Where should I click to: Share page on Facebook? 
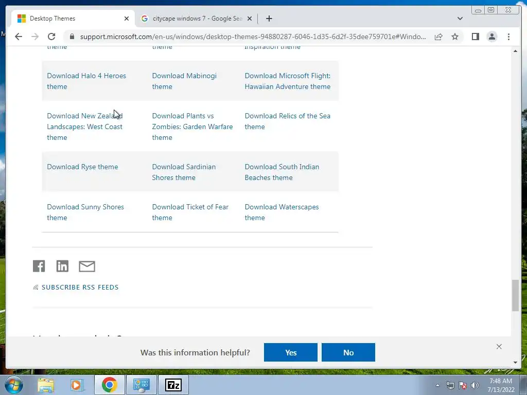[39, 266]
